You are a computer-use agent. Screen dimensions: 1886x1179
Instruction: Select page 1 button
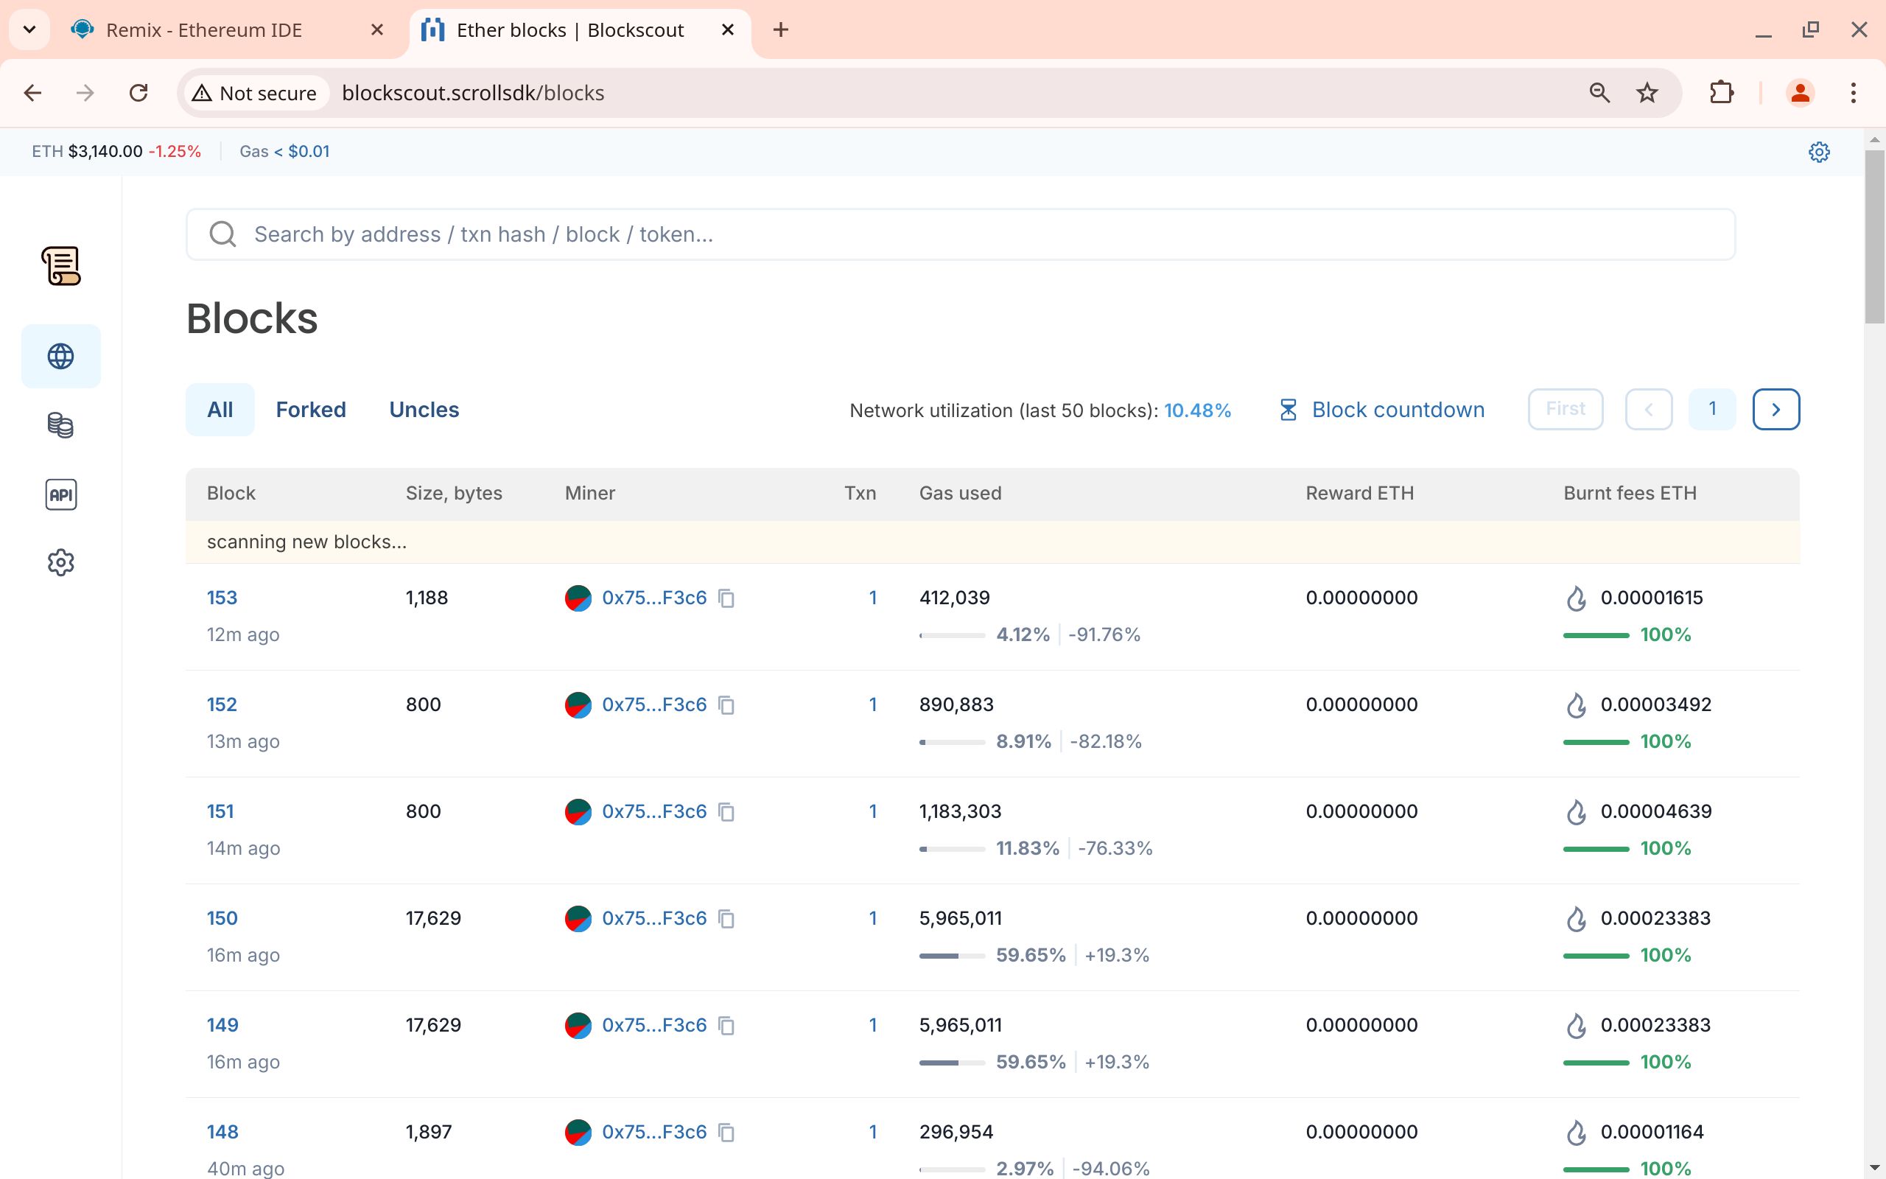pyautogui.click(x=1712, y=410)
